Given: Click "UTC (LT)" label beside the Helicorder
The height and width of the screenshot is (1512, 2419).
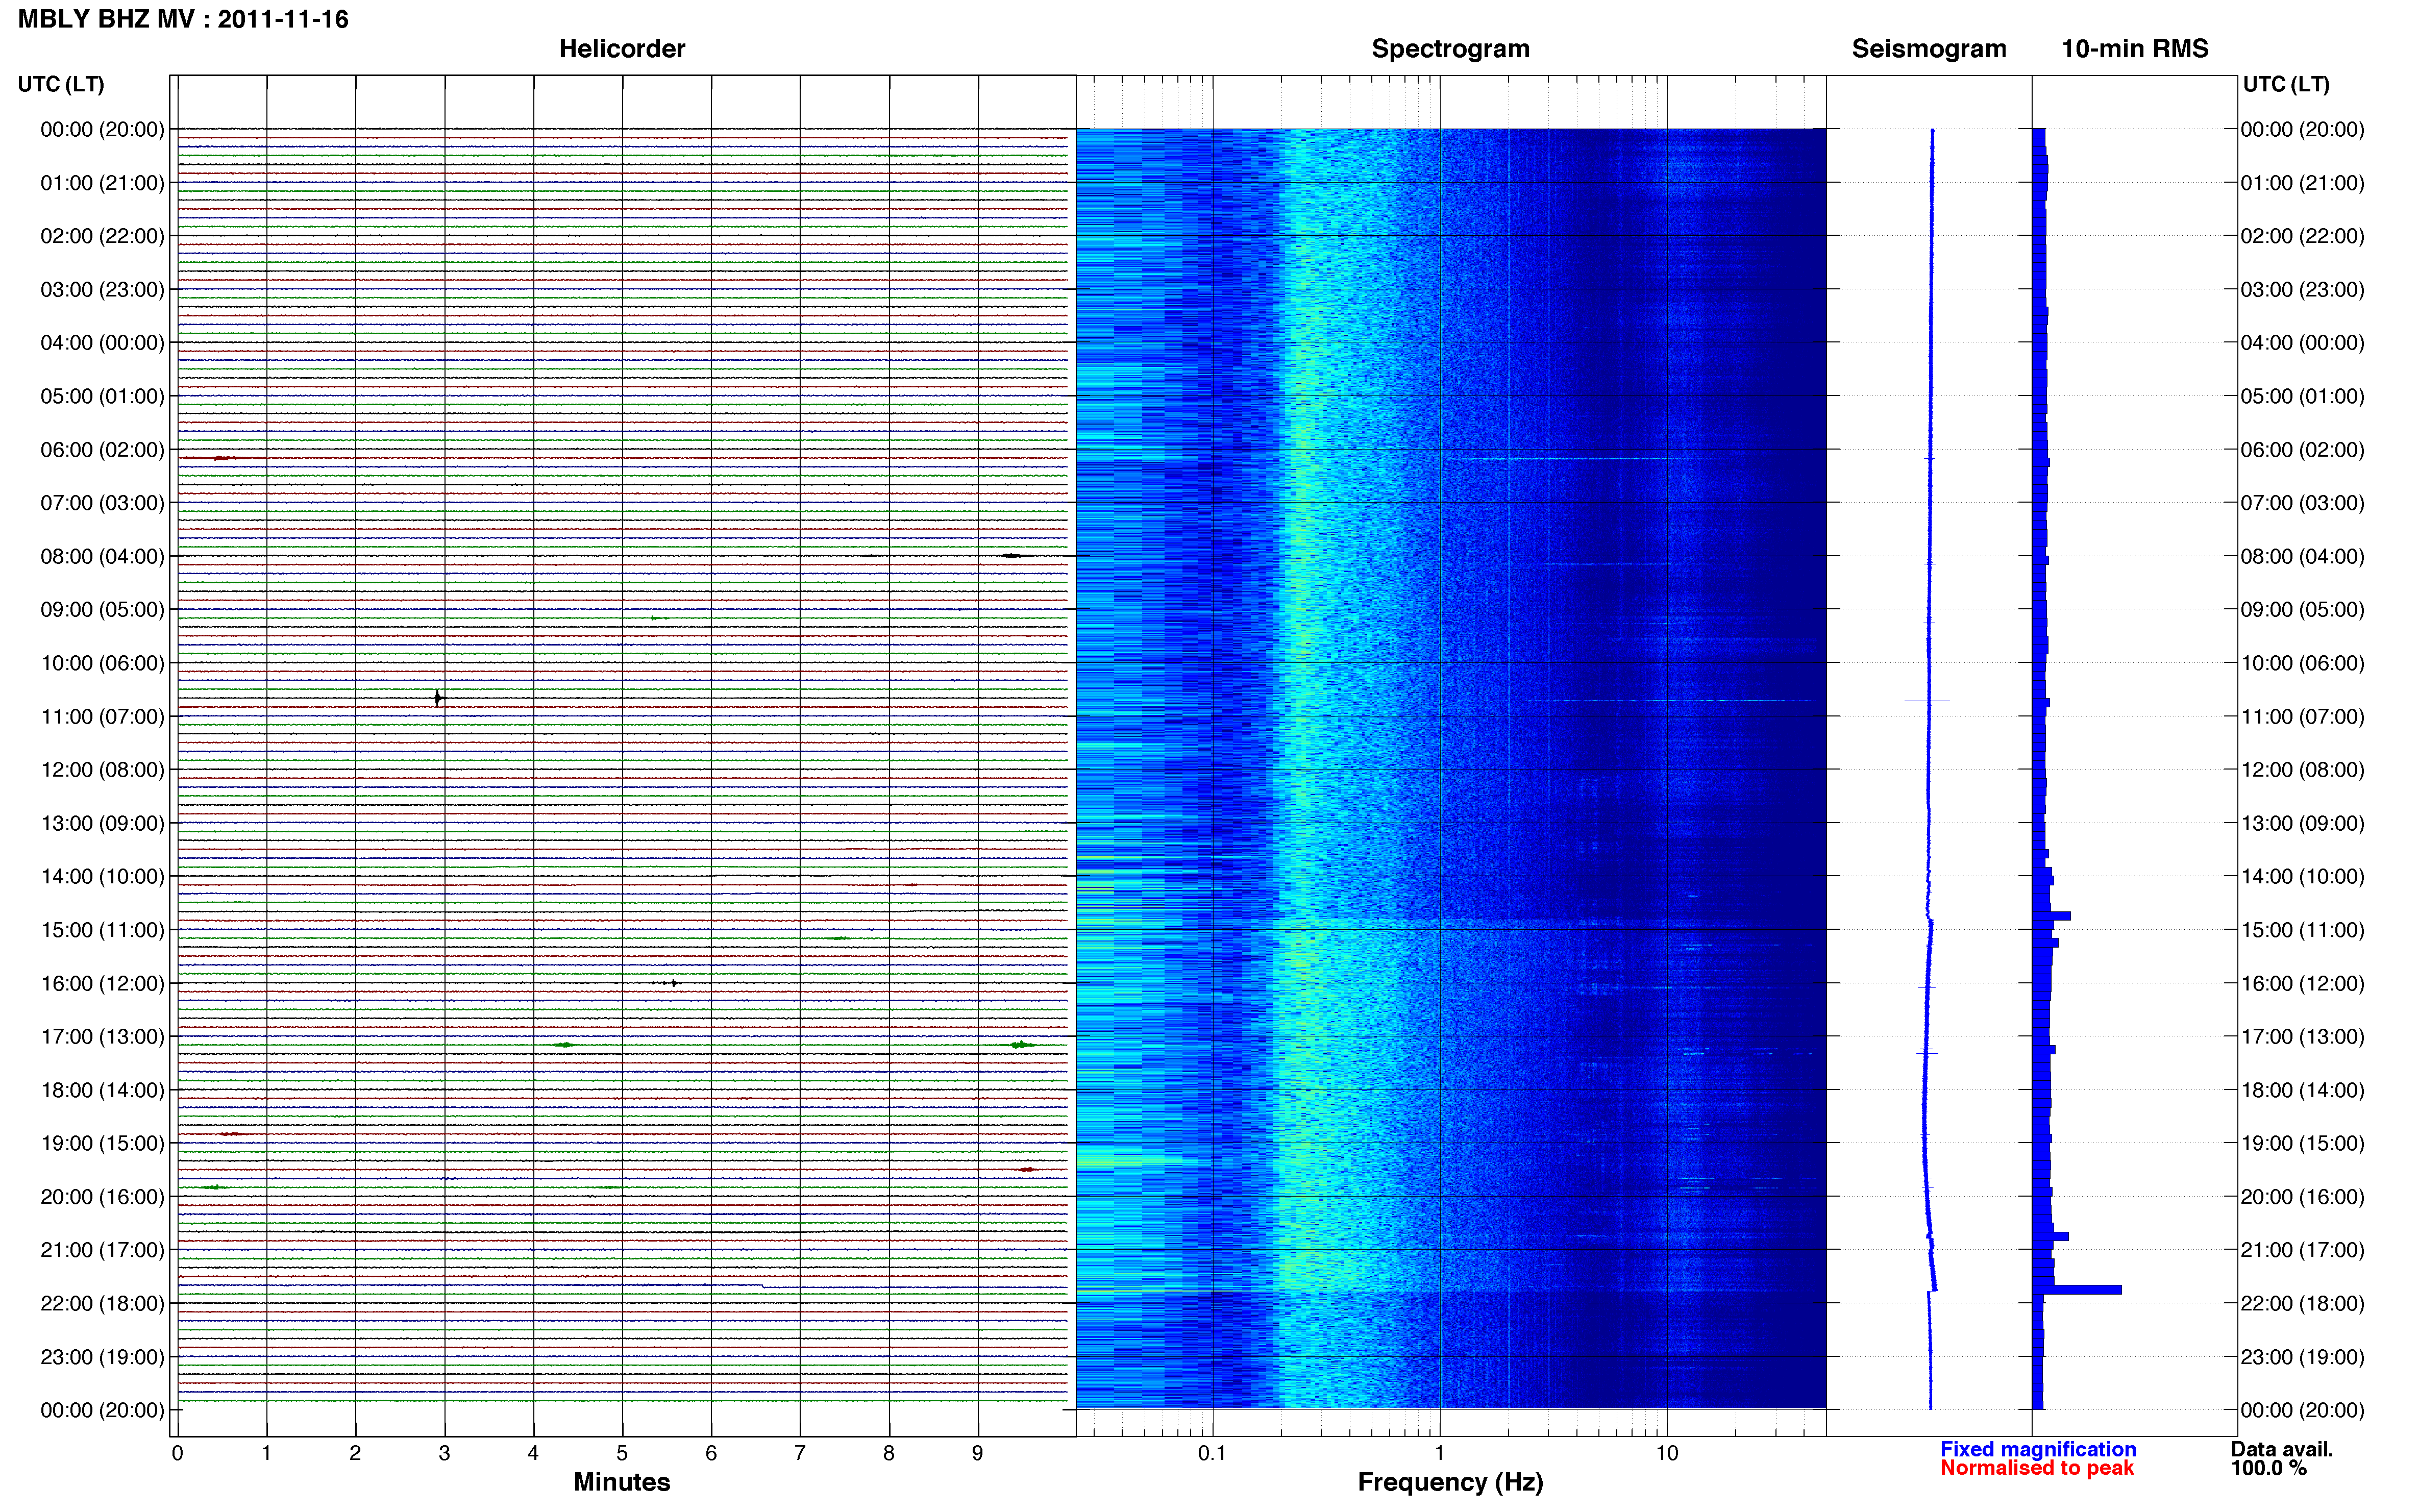Looking at the screenshot, I should click(x=61, y=84).
